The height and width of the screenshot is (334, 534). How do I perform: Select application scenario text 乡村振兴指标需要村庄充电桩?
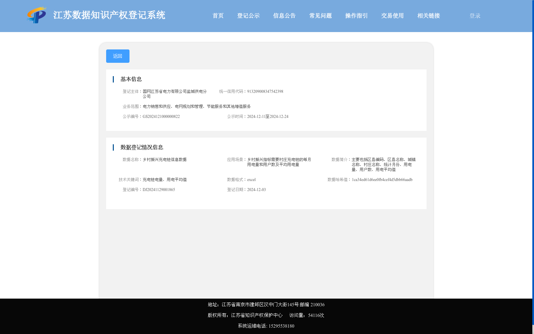[273, 160]
